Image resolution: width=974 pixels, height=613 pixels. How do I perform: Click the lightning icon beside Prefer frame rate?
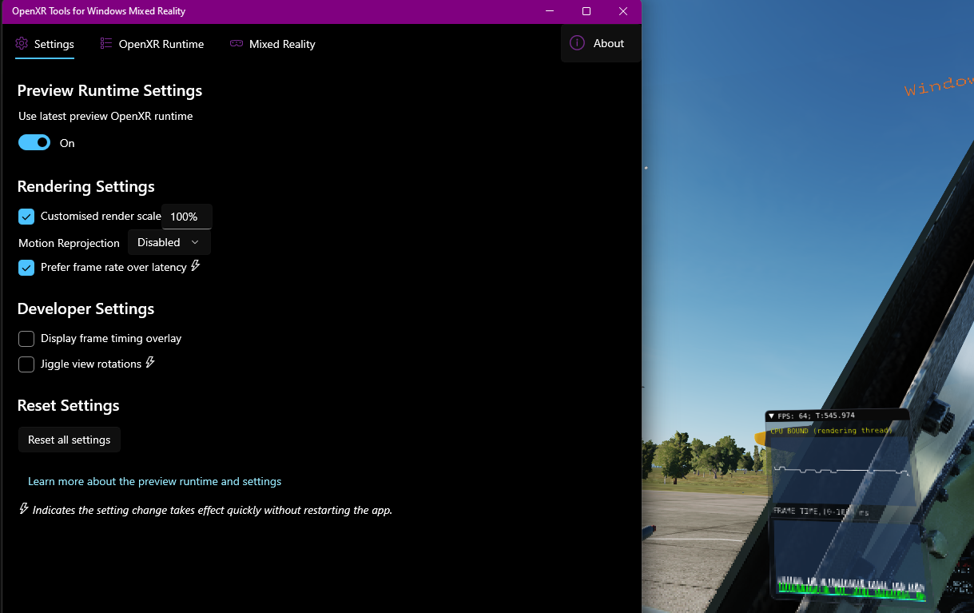pos(195,266)
